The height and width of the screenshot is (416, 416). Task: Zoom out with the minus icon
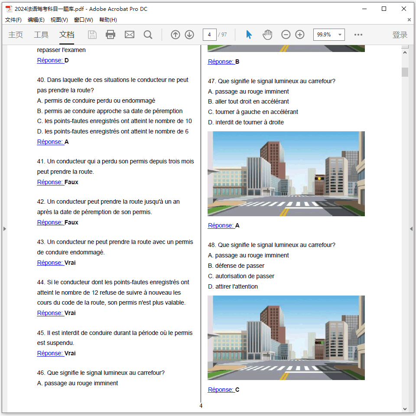286,35
